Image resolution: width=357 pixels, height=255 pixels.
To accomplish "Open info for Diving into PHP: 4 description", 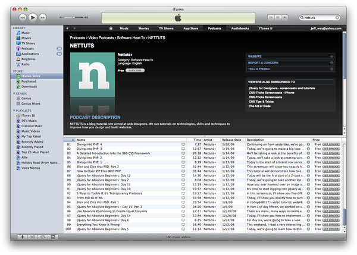I will tap(308, 144).
